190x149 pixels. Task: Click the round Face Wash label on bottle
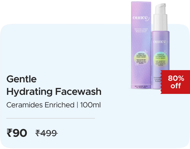(160, 60)
